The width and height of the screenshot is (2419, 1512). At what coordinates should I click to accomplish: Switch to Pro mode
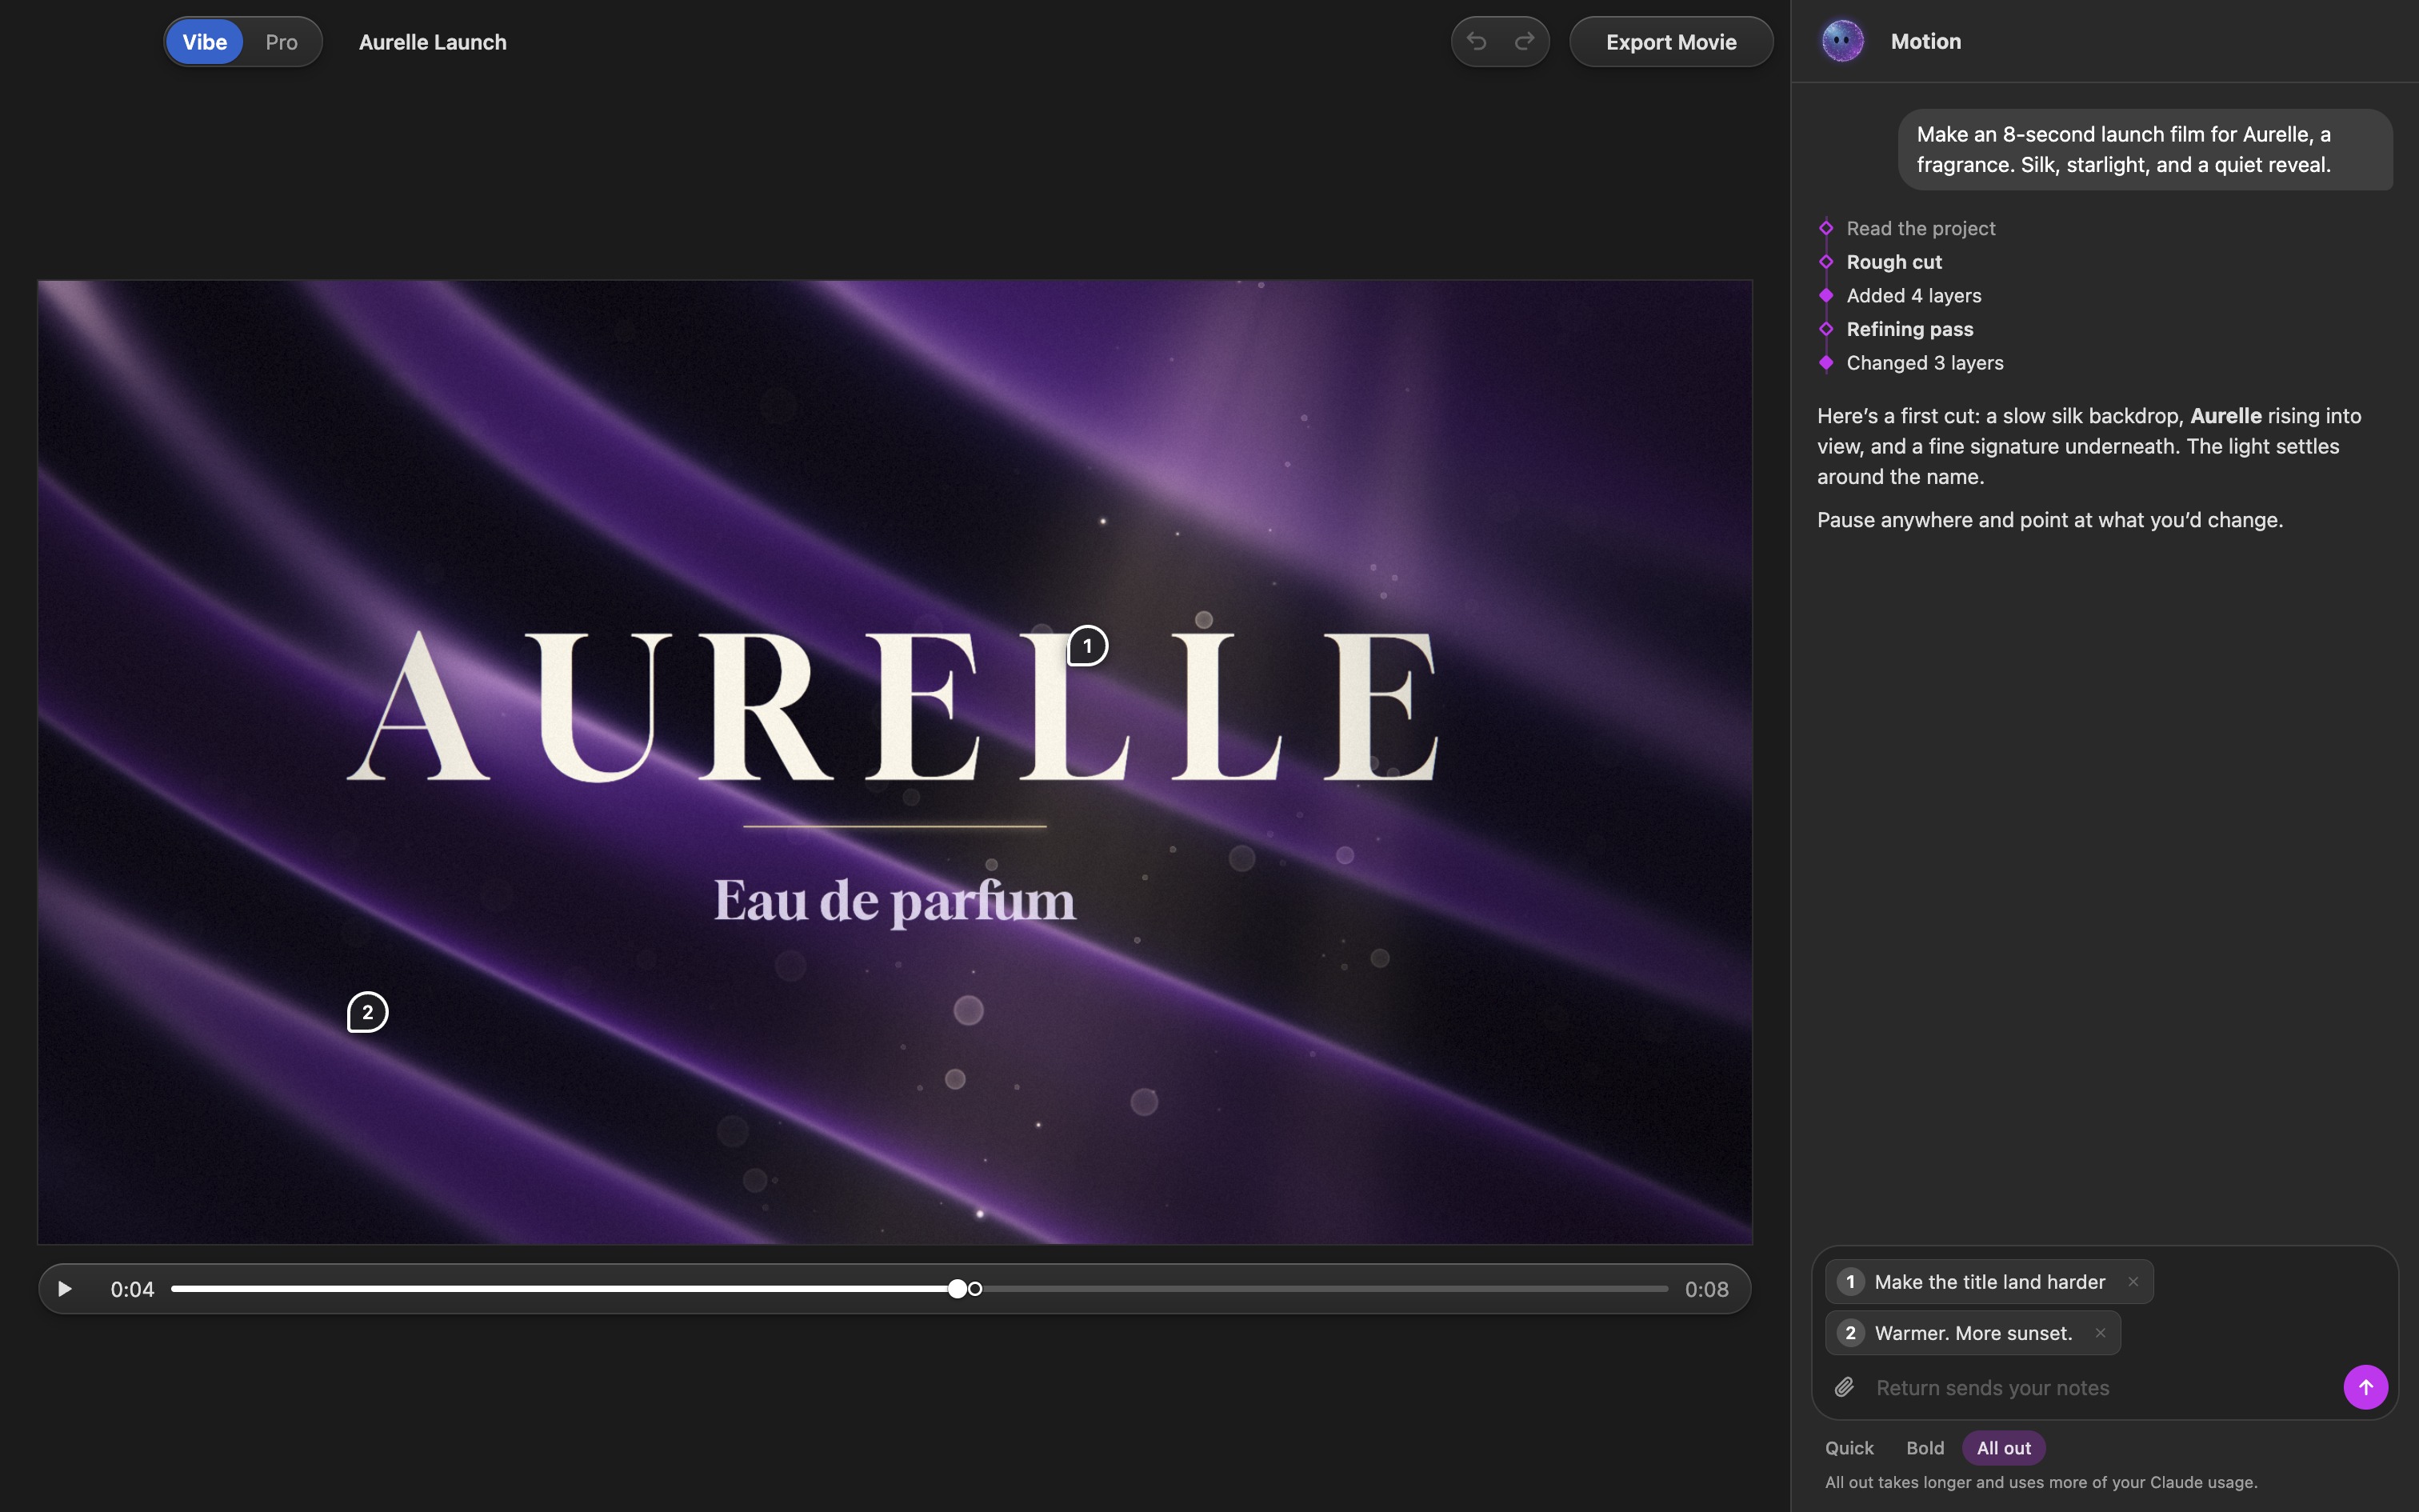(281, 42)
